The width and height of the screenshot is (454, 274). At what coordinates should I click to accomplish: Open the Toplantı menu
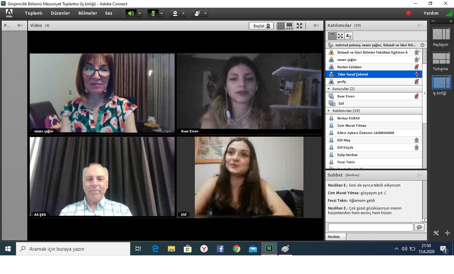pos(34,13)
